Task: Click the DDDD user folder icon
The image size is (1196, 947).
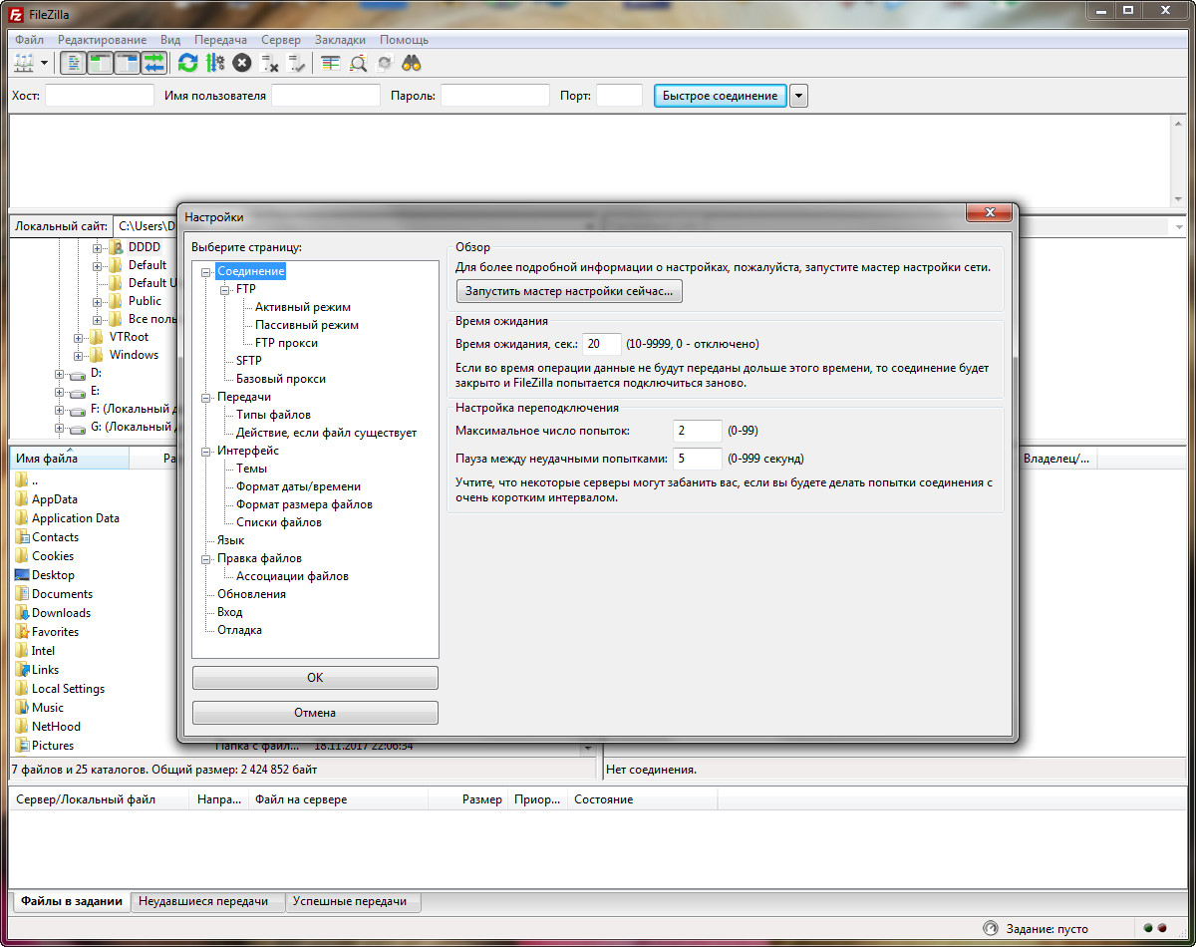Action: [x=117, y=247]
